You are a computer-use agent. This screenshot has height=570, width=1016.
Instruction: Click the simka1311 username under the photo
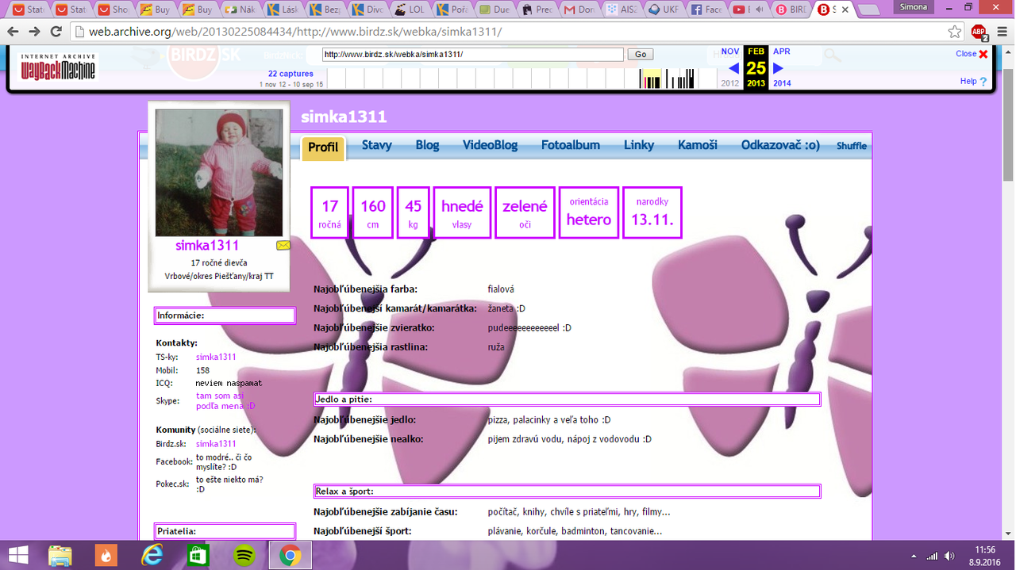(x=207, y=246)
